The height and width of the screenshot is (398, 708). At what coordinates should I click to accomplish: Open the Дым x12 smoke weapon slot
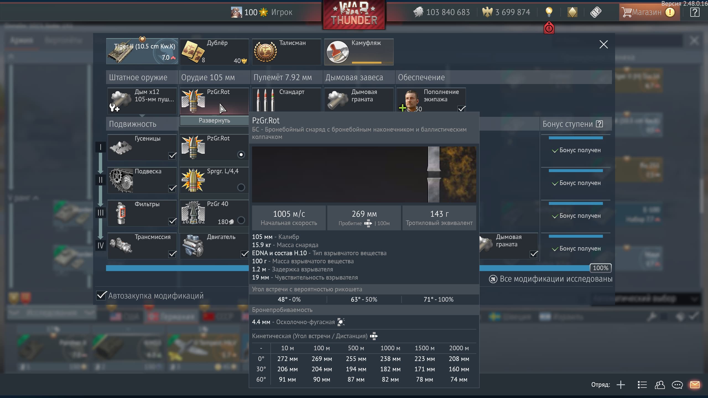point(142,101)
